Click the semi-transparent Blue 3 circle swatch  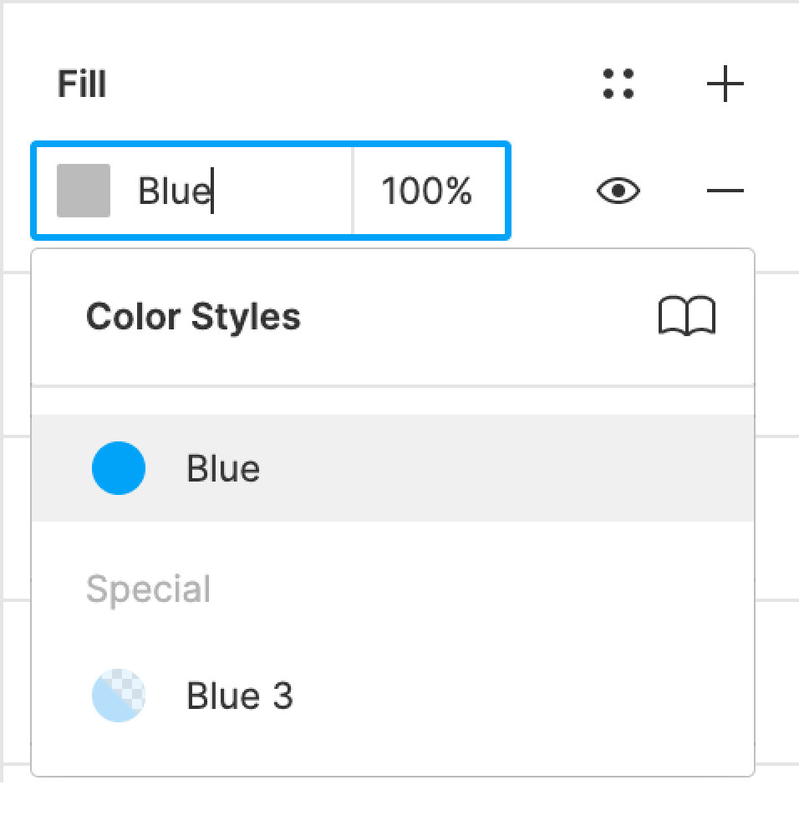[119, 696]
